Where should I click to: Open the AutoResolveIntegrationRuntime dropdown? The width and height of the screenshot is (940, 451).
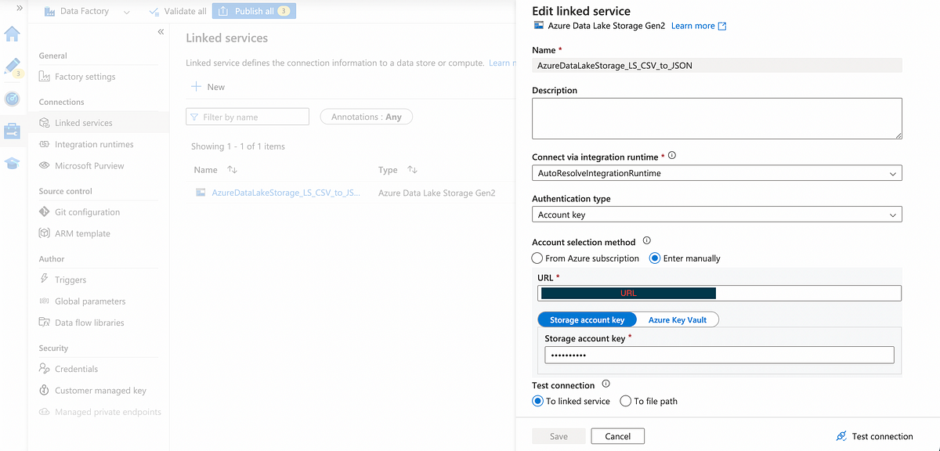tap(717, 173)
